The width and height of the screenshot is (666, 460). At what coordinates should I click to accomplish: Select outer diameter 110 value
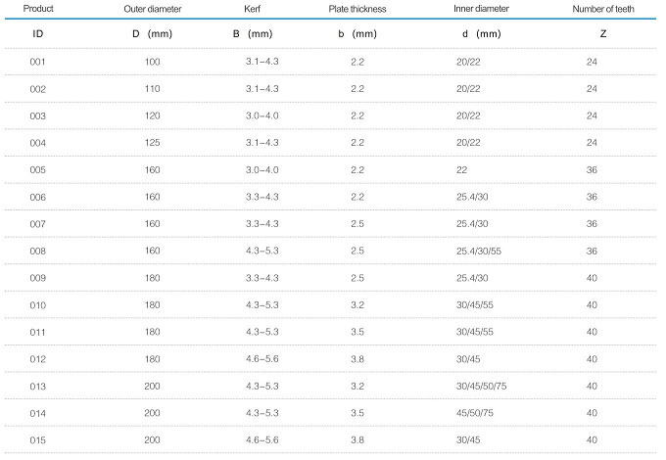153,89
